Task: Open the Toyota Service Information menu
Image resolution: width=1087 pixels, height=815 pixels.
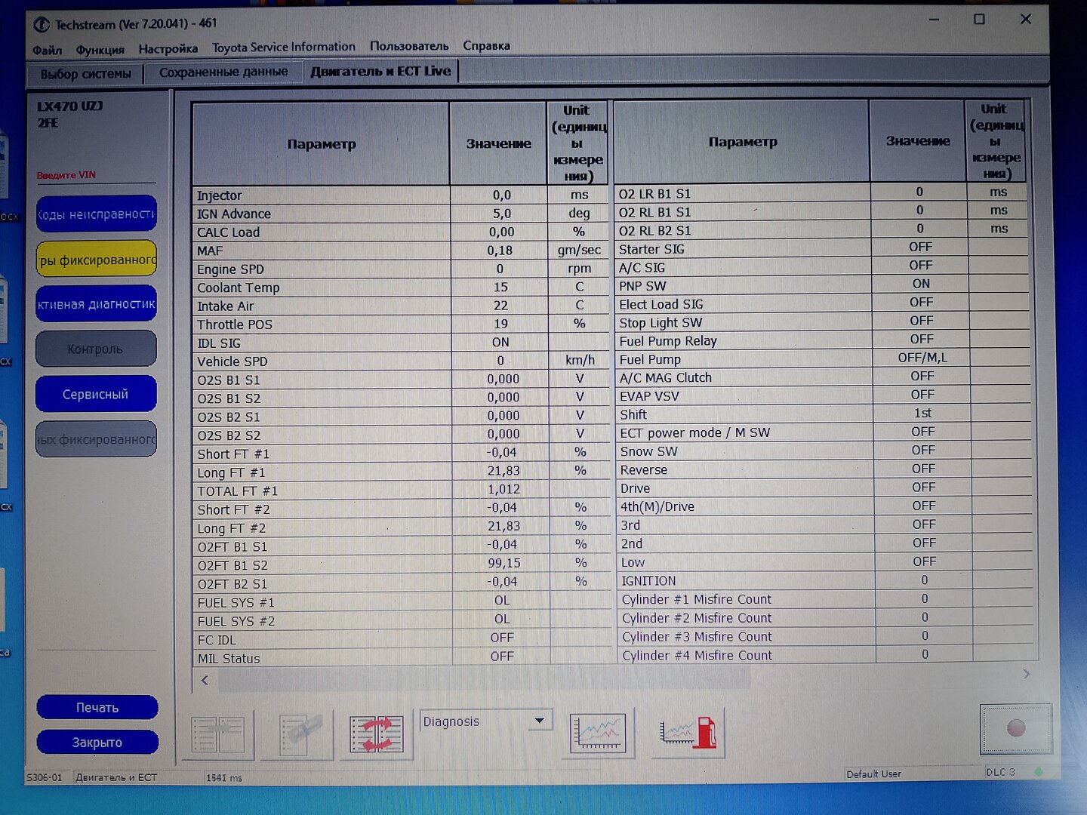Action: (283, 47)
